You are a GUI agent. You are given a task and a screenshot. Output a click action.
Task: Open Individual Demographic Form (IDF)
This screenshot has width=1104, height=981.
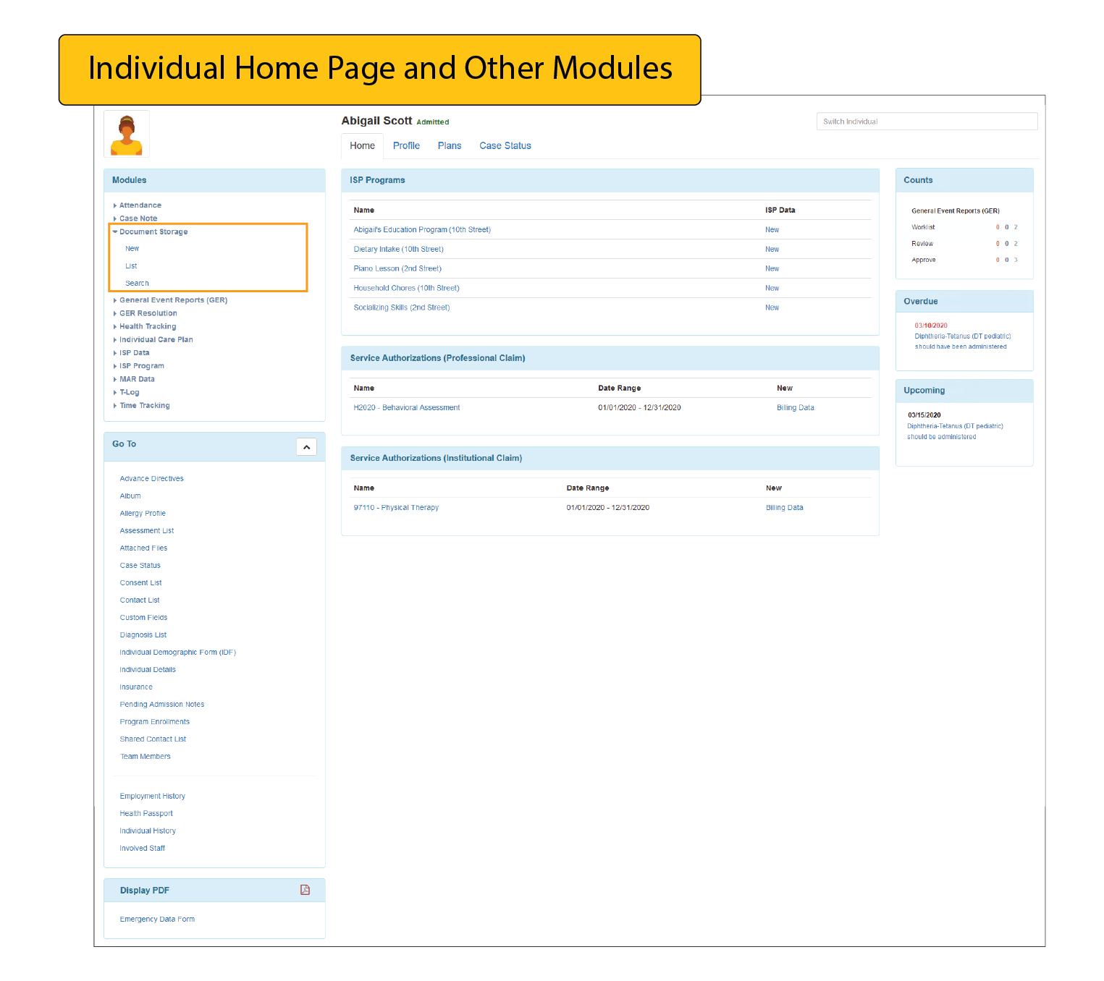pos(178,653)
